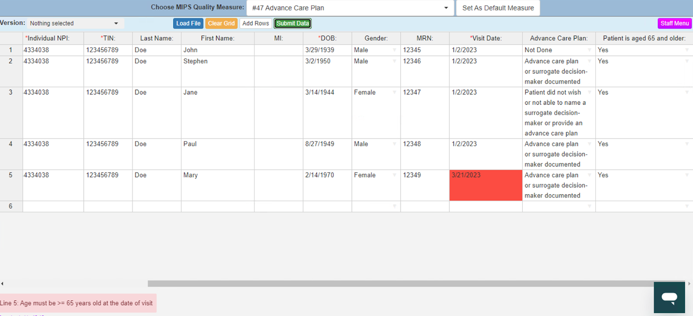
Task: Submit the grid data
Action: coord(293,23)
